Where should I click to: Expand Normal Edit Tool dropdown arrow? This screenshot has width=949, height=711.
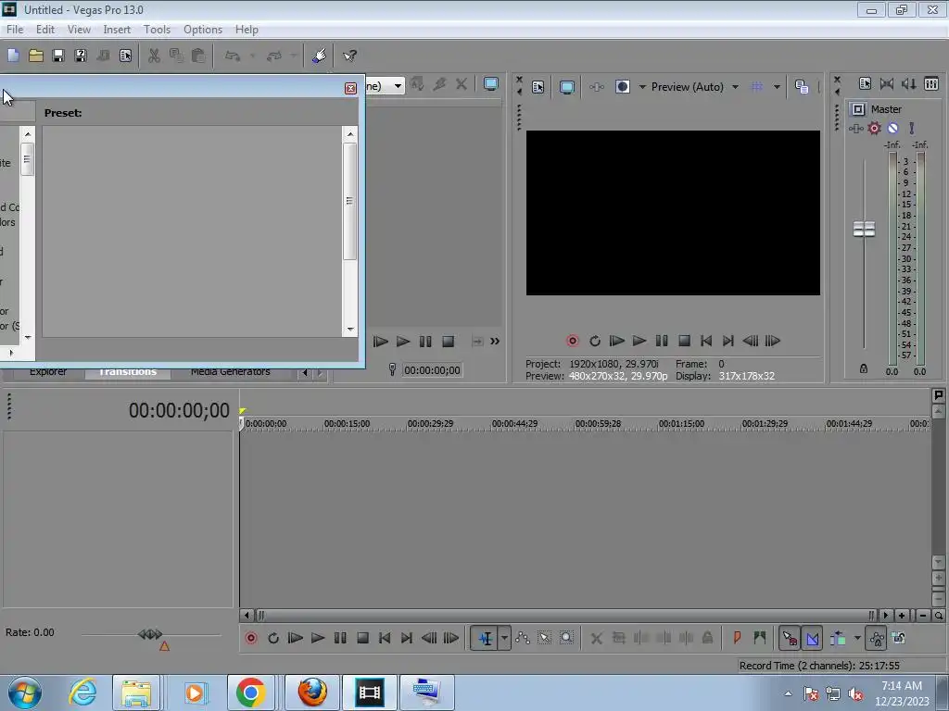[x=504, y=638]
